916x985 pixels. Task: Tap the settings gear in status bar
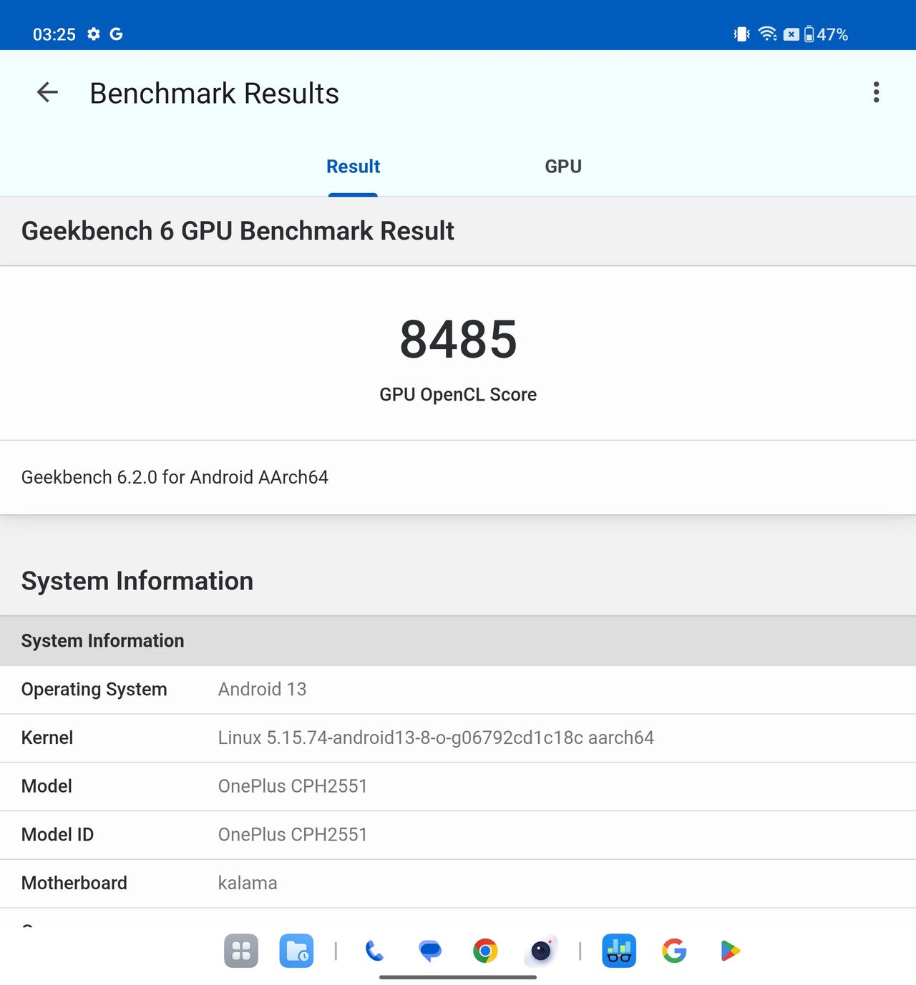94,34
